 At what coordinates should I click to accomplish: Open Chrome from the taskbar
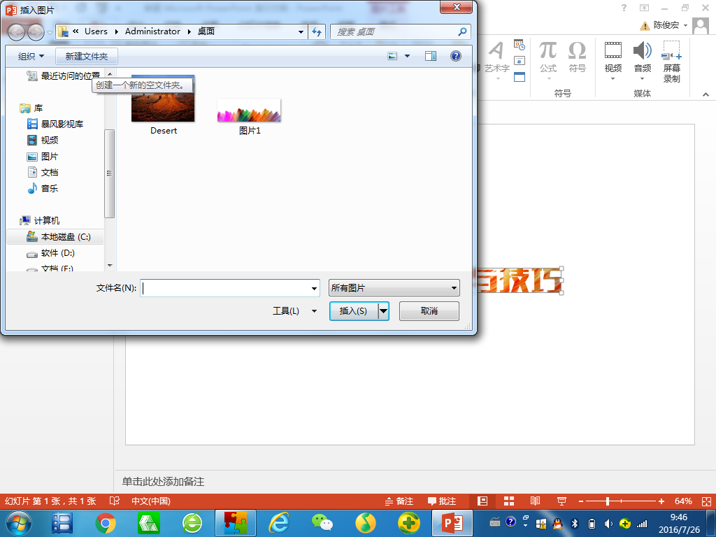[x=106, y=523]
